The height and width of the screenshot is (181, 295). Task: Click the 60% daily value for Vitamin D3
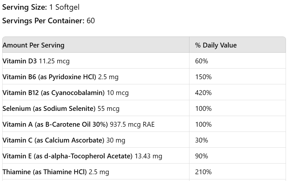tap(201, 61)
